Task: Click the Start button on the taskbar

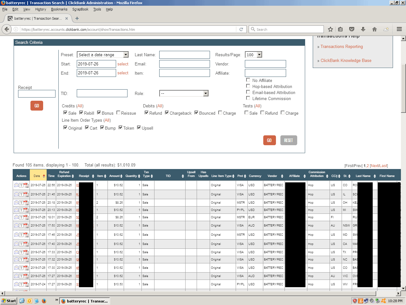Action: pyautogui.click(x=9, y=301)
